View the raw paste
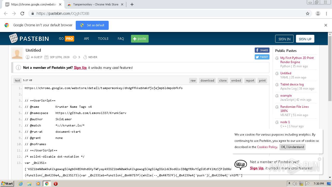 [x=193, y=81]
